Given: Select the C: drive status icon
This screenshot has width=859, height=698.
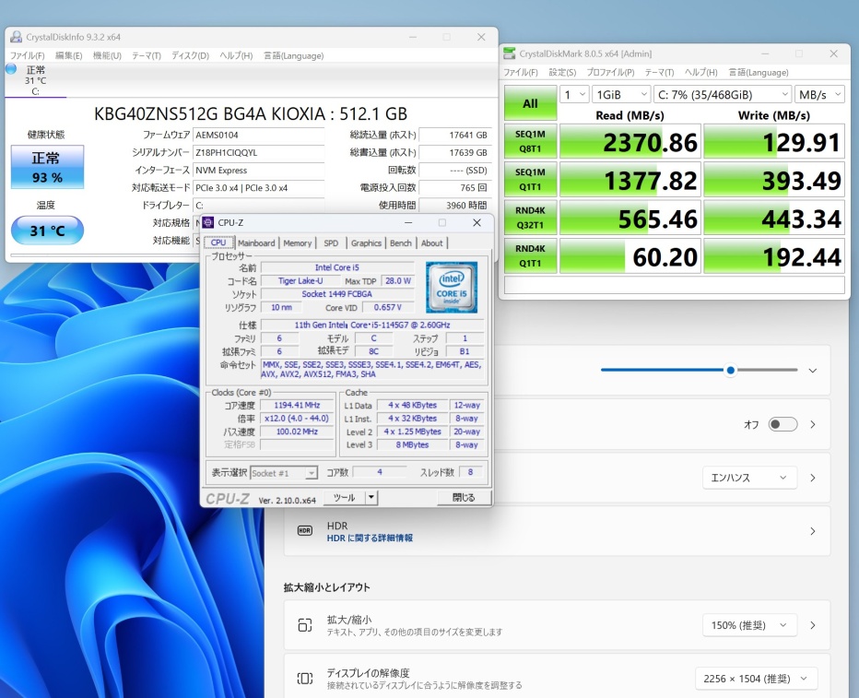Looking at the screenshot, I should coord(12,69).
